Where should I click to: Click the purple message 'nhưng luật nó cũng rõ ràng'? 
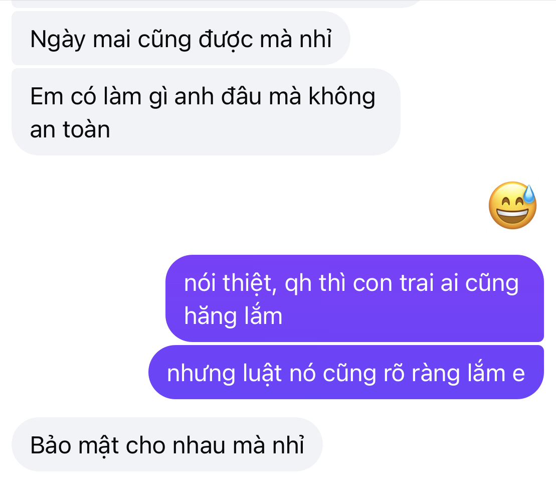point(346,372)
